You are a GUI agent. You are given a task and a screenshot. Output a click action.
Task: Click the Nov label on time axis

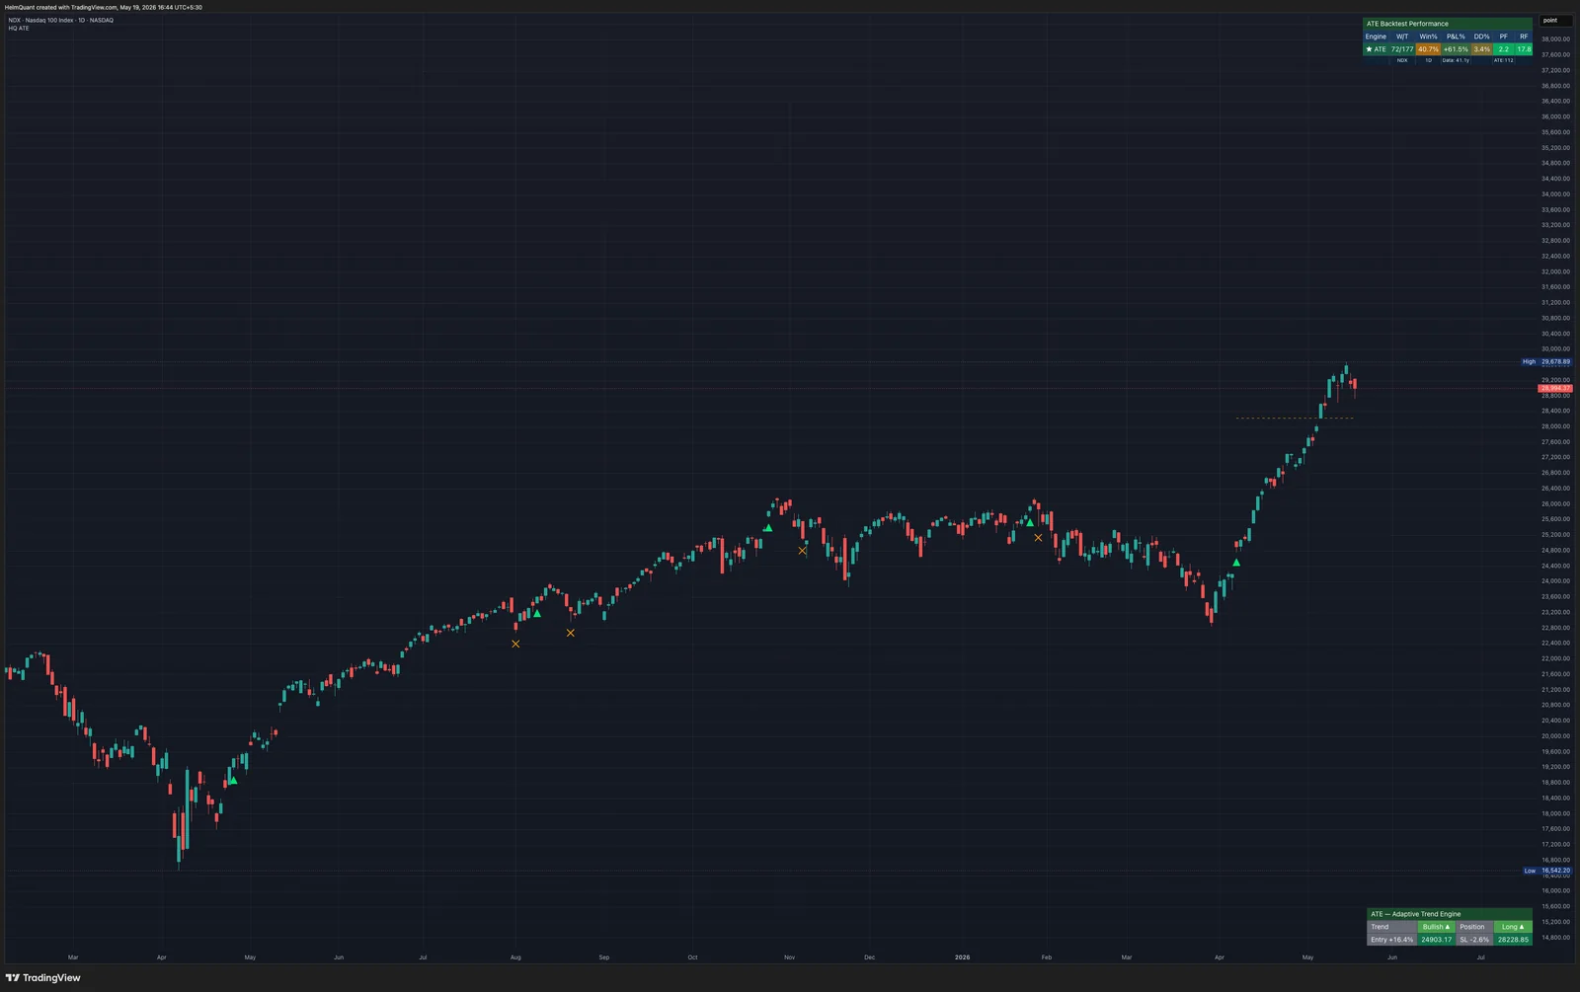(x=789, y=957)
